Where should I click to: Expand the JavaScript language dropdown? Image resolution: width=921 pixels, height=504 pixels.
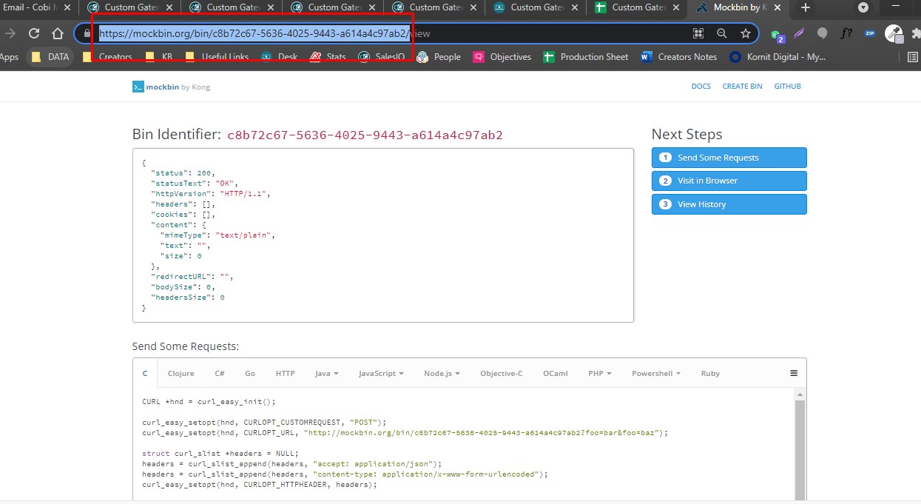point(381,374)
